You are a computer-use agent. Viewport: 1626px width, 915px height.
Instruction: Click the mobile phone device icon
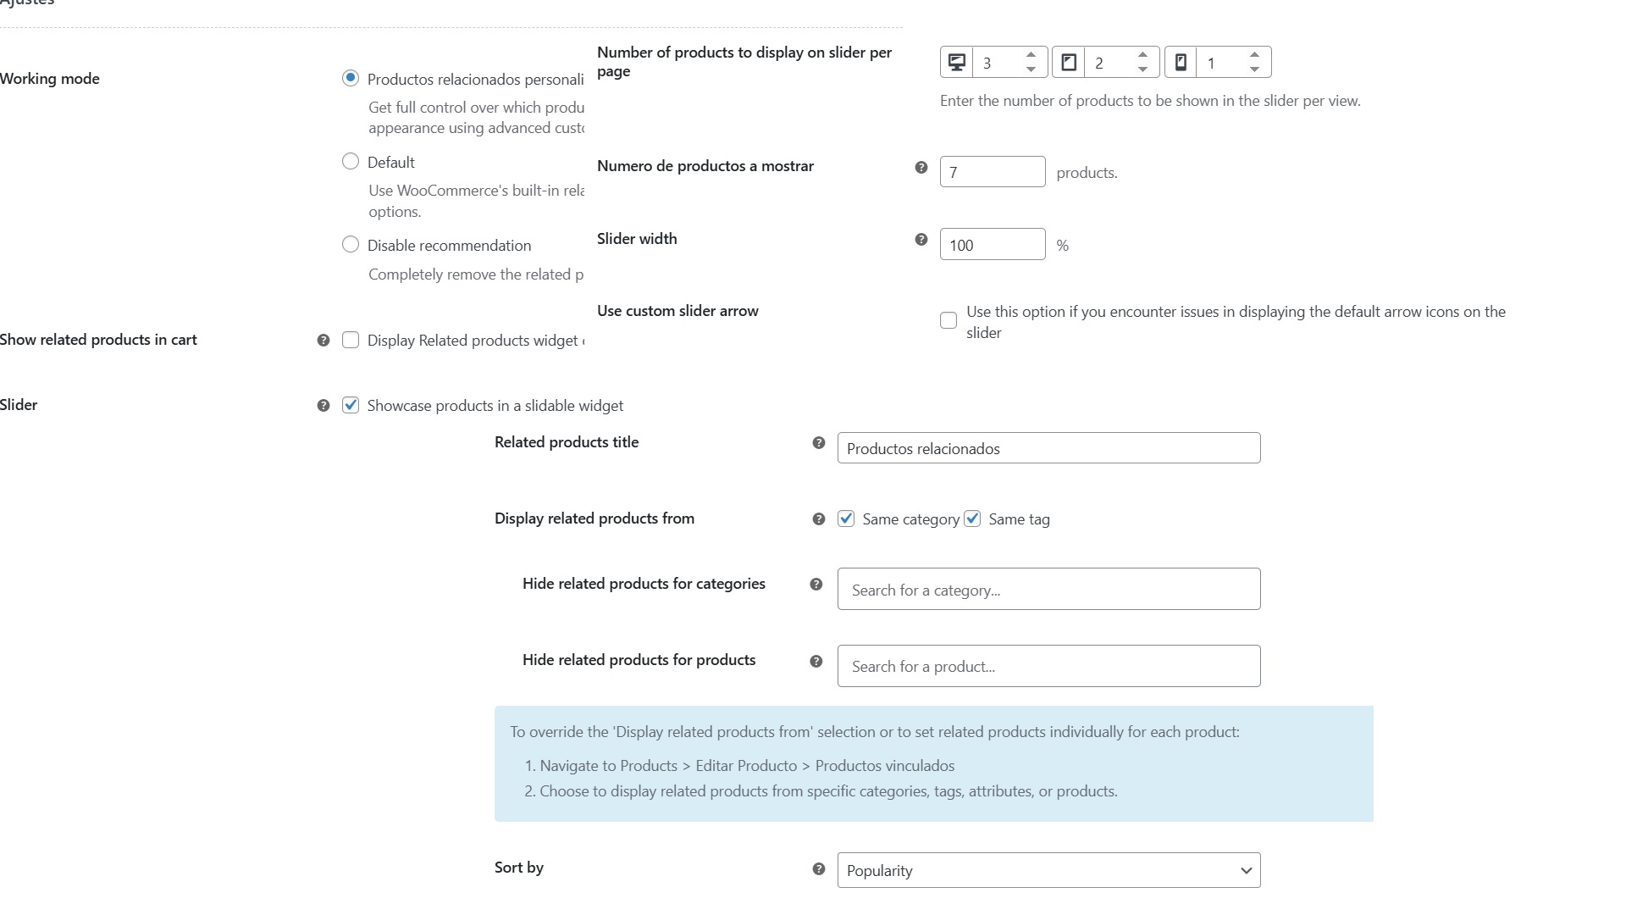pyautogui.click(x=1181, y=62)
